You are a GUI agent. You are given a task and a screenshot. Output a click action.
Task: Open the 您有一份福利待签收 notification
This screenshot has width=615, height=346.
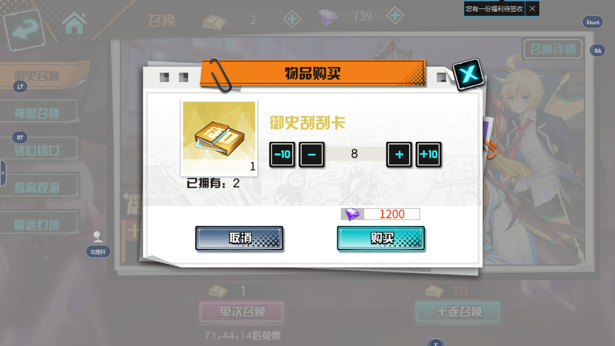[494, 8]
